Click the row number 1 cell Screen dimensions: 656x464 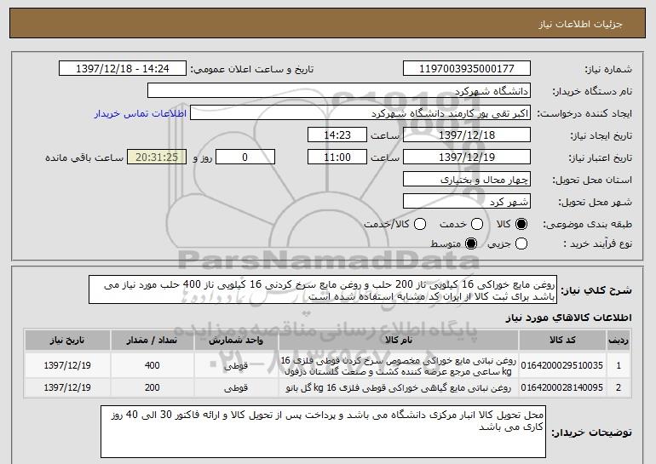pos(619,365)
